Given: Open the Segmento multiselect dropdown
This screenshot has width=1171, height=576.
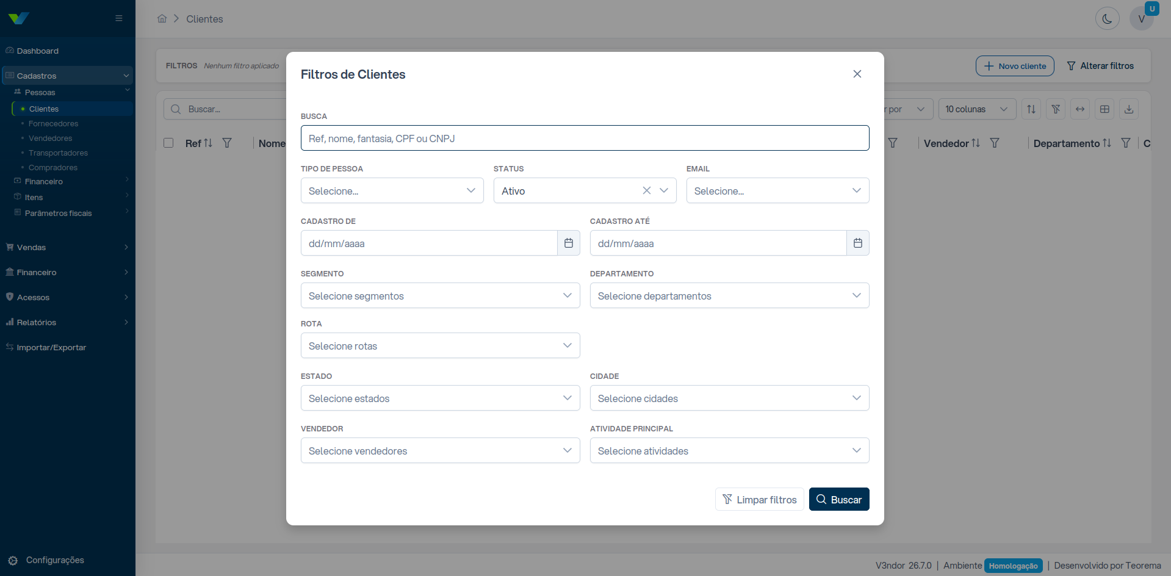Looking at the screenshot, I should [440, 295].
